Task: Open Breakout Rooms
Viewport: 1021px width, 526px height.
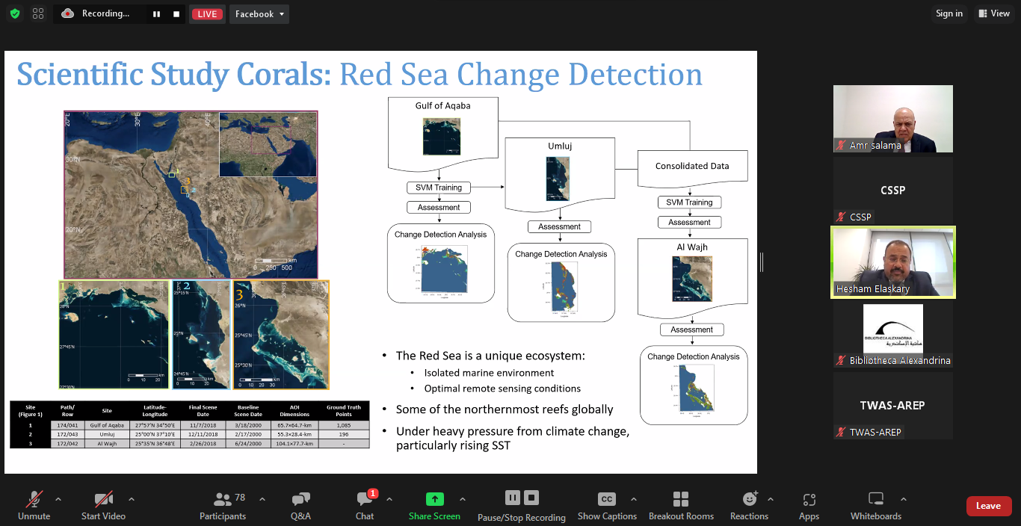Action: pyautogui.click(x=680, y=506)
